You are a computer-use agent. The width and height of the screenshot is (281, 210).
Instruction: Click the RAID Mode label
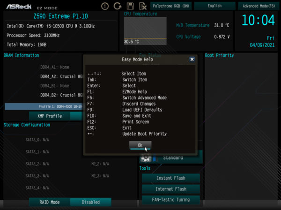(50, 202)
